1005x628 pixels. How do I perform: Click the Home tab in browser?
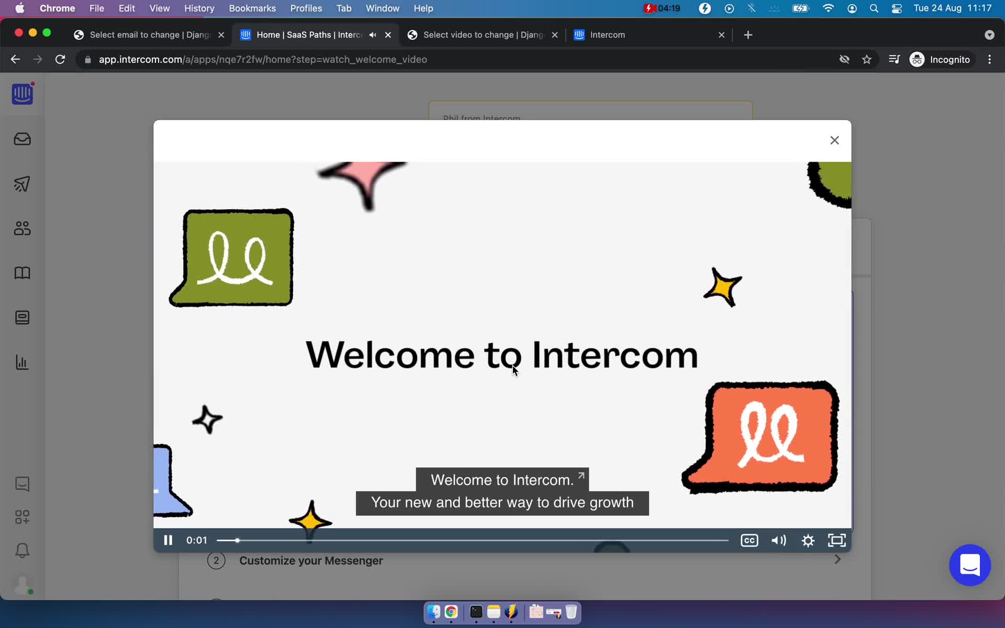pyautogui.click(x=309, y=34)
